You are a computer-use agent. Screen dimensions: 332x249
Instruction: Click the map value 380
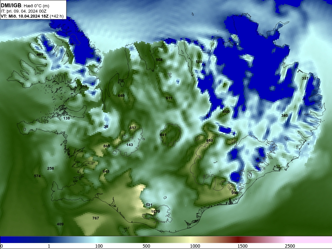click(x=285, y=116)
